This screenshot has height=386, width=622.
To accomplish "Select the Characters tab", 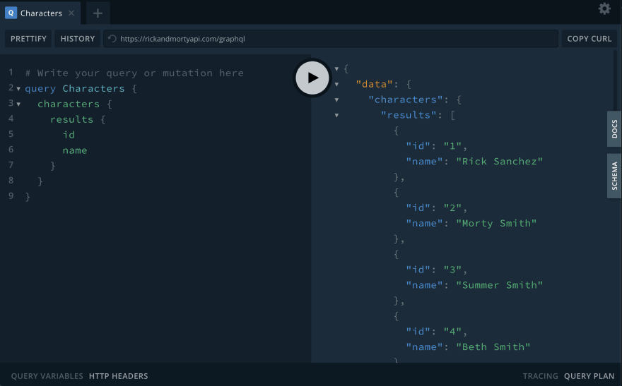I will 40,13.
